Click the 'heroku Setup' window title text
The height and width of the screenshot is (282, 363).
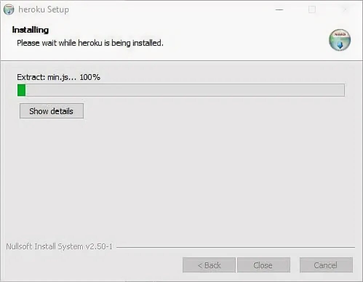[x=44, y=9]
